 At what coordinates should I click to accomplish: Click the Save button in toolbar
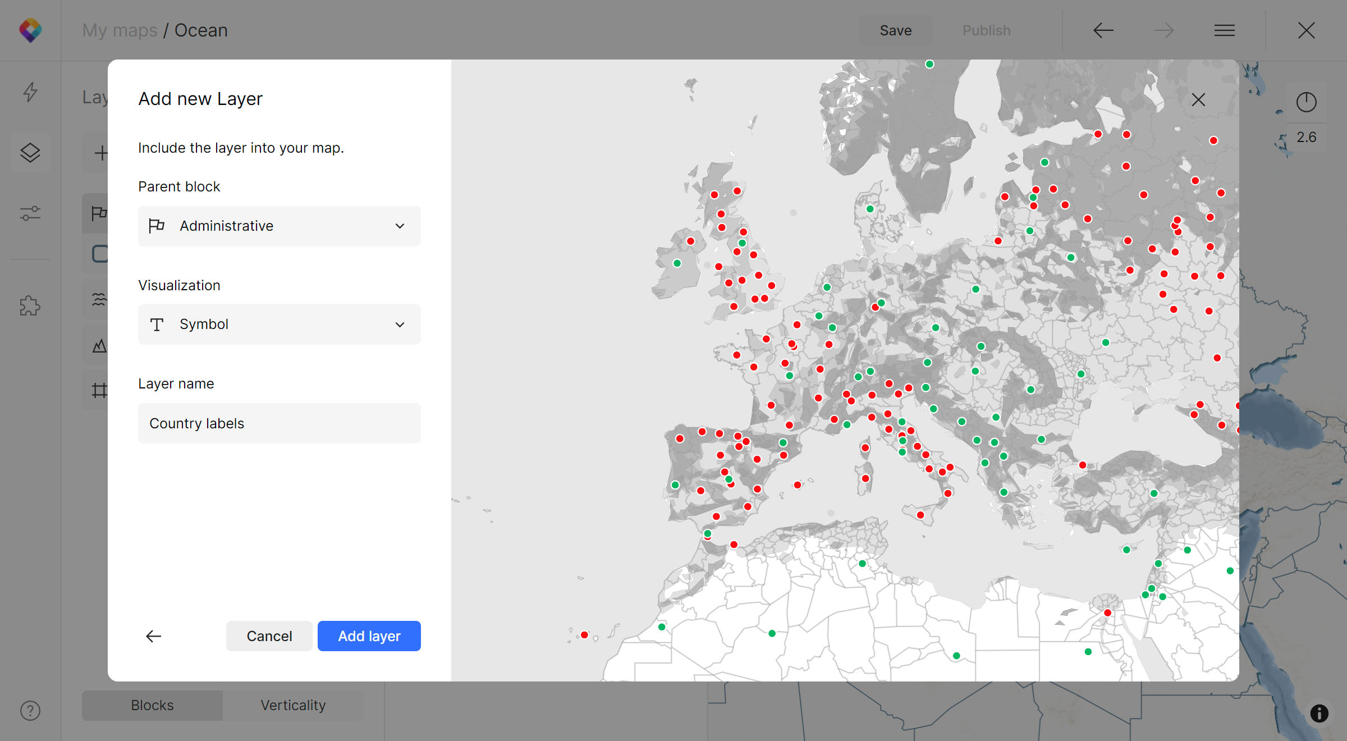coord(895,30)
